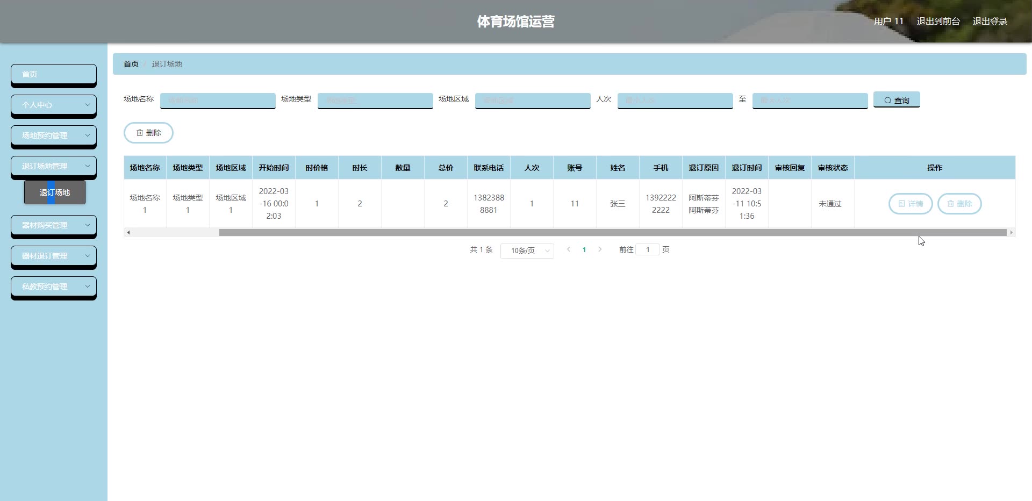The image size is (1032, 501).
Task: Click the 场地名称 search input
Action: tap(218, 101)
